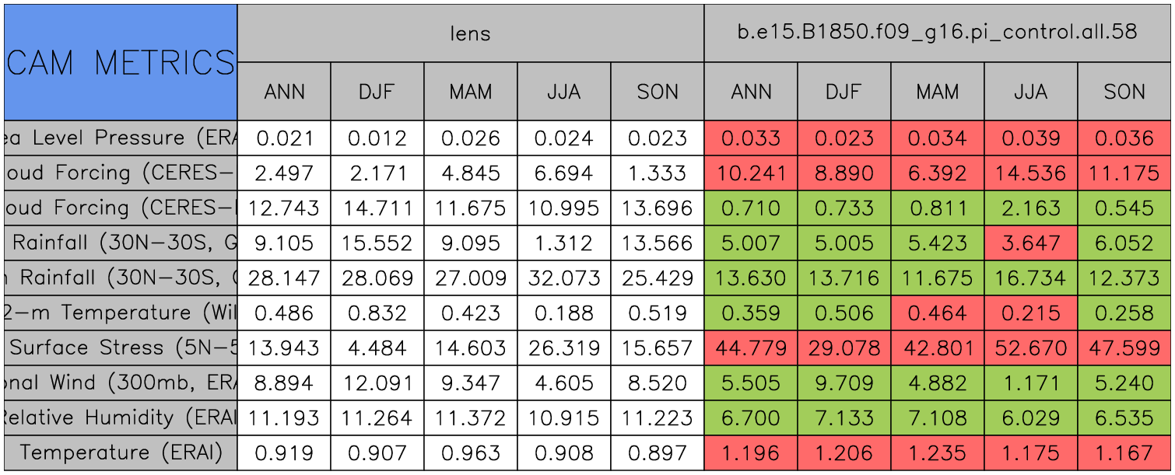Screen dimensions: 1175x475
Task: Select the red cell with value 3.647
Action: pyautogui.click(x=1030, y=243)
